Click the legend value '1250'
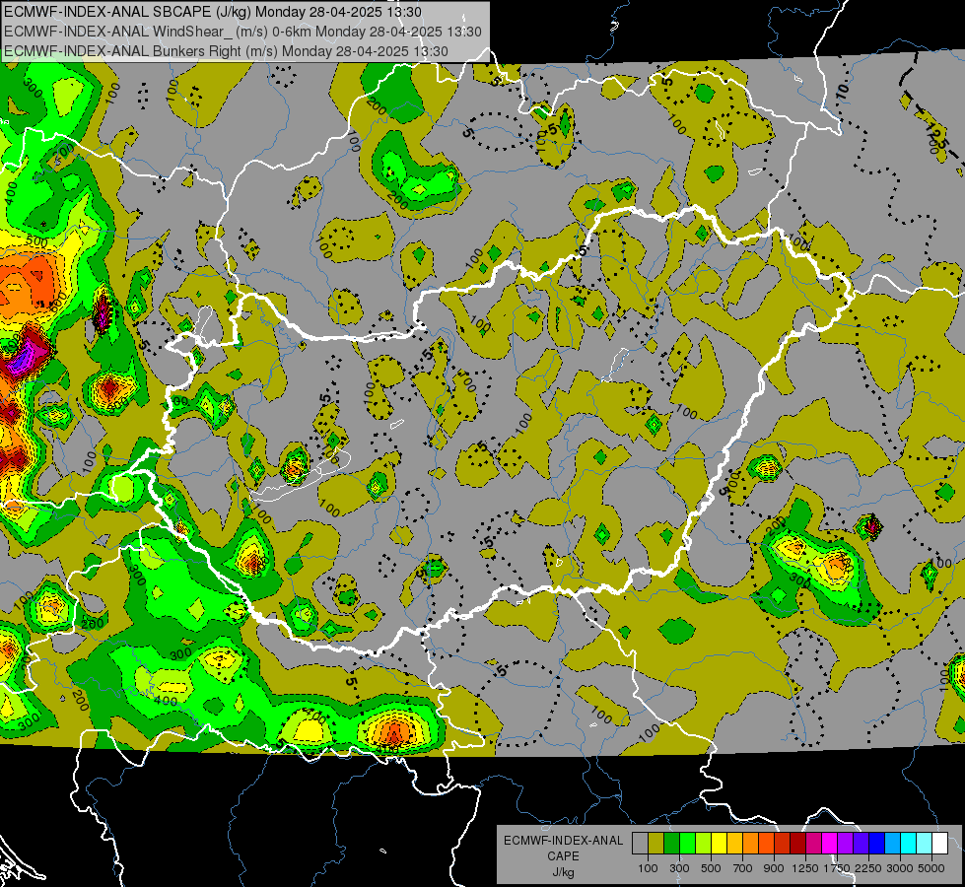This screenshot has width=965, height=887. pos(805,868)
